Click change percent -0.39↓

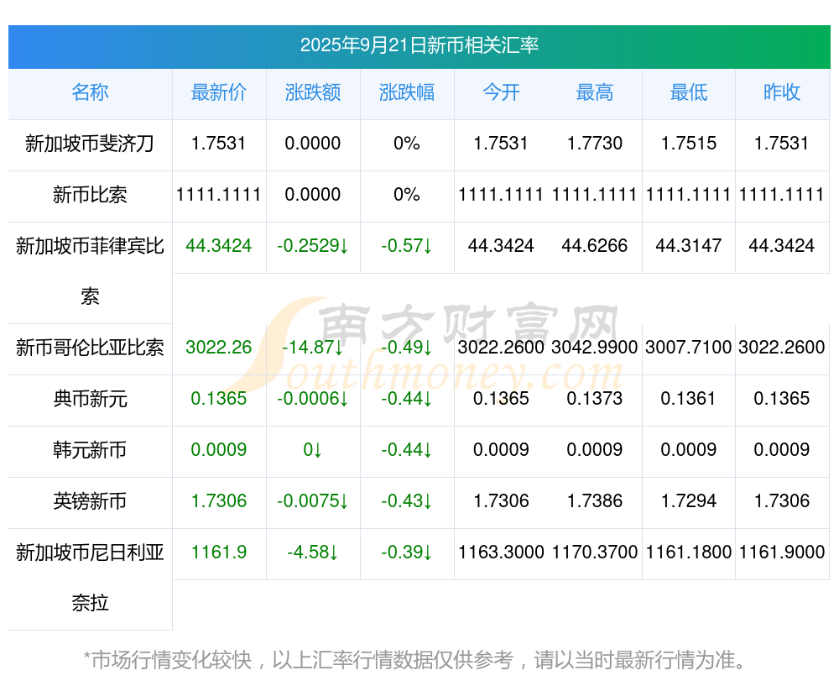[x=407, y=552]
